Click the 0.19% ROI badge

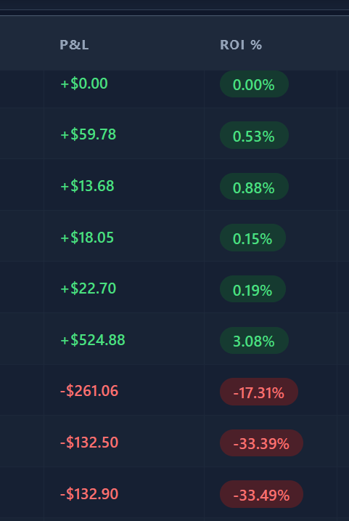coord(252,289)
